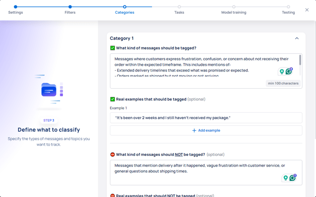Jump to the Tasks step

[x=179, y=12]
